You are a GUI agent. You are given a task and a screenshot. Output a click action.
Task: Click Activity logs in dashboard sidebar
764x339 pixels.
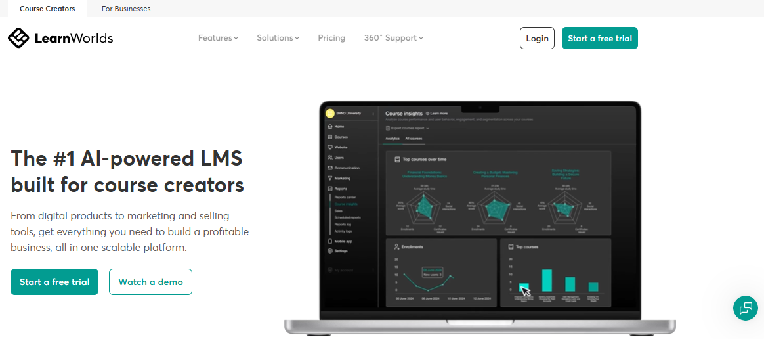pos(343,231)
